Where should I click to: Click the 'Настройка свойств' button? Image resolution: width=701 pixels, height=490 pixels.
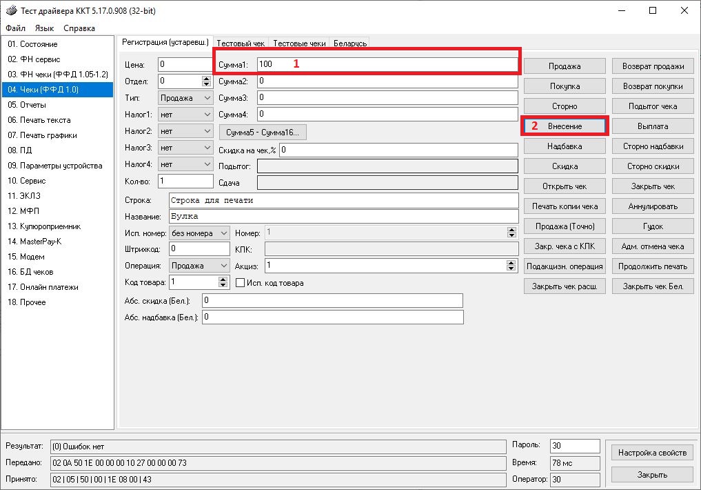pos(652,453)
